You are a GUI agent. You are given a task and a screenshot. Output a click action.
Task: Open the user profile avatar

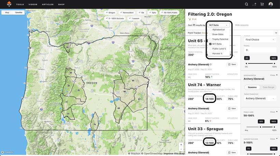click(x=270, y=4)
